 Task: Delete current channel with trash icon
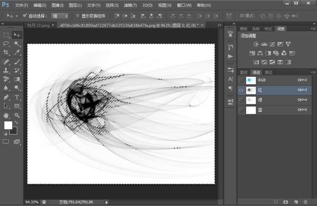(x=305, y=202)
